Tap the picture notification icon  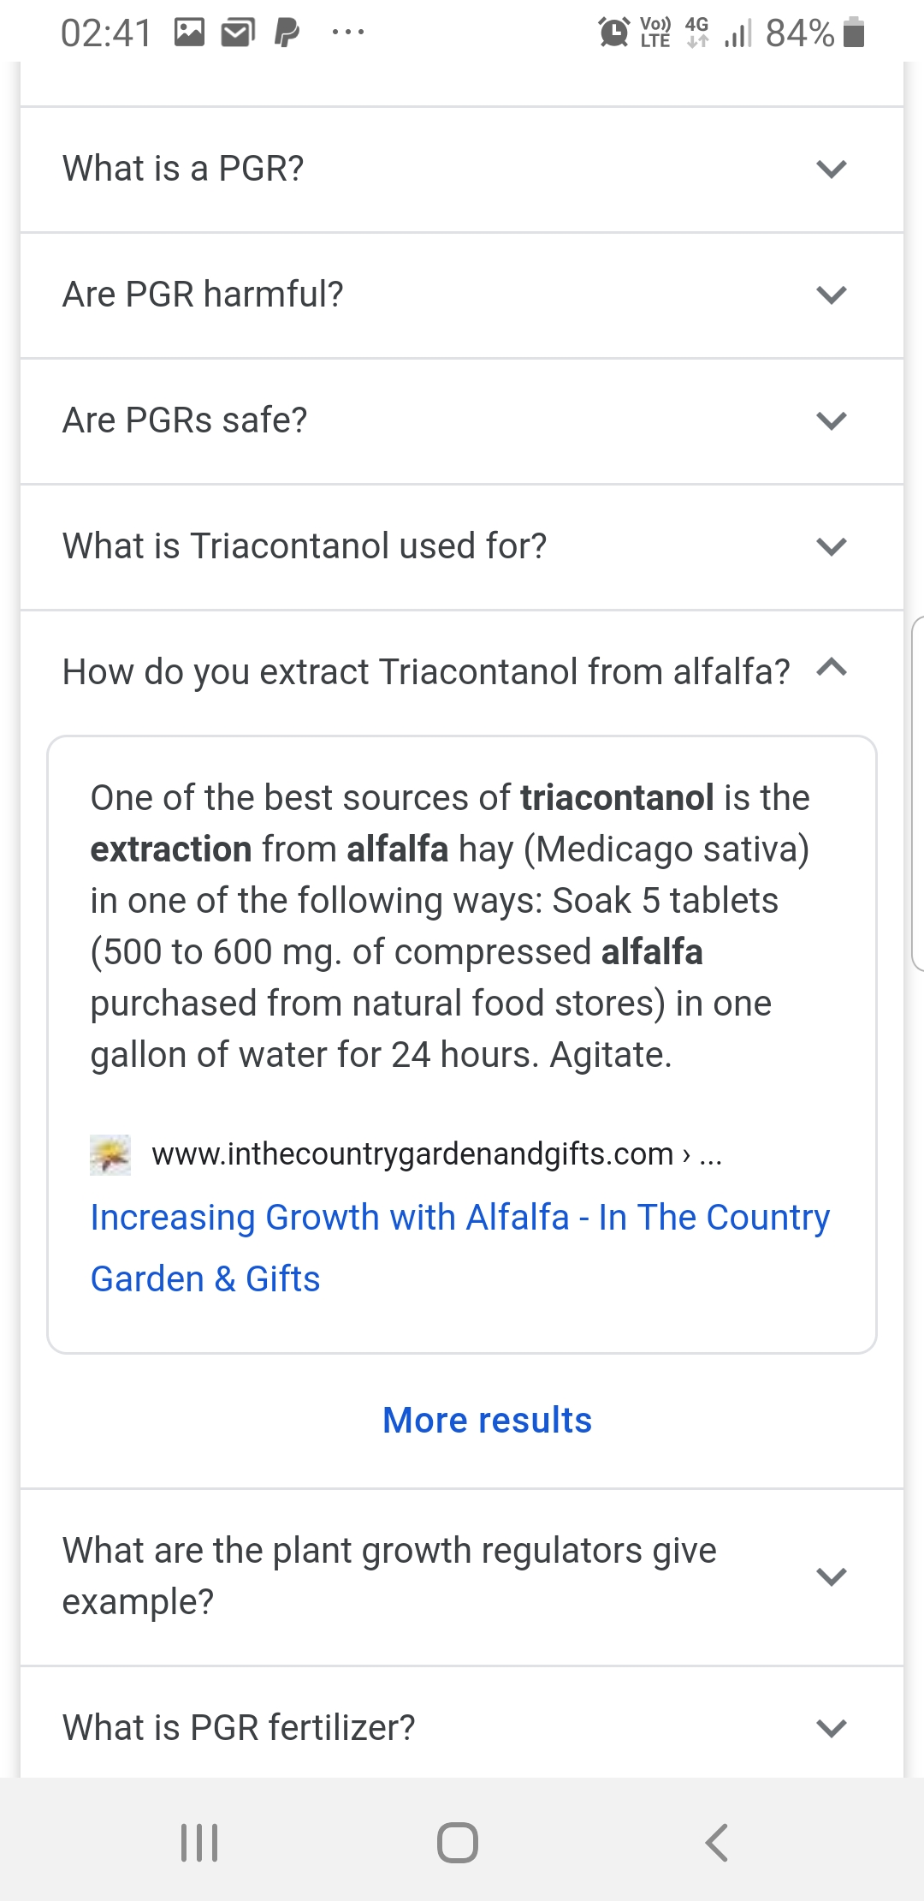click(189, 33)
